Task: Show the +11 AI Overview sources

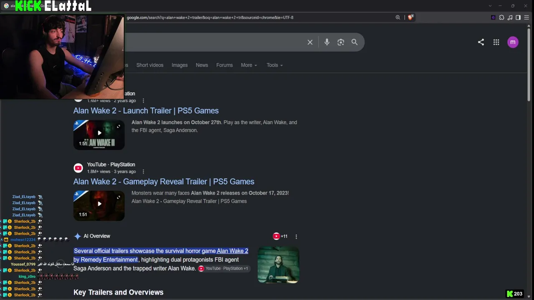Action: coord(280,236)
